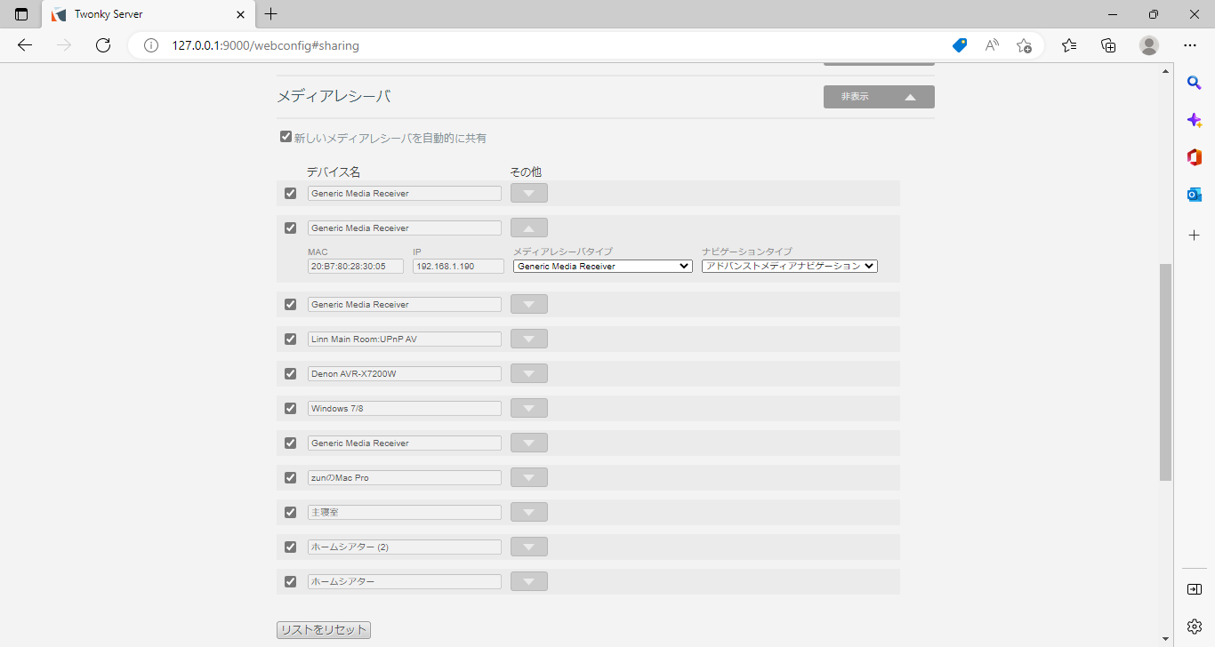The height and width of the screenshot is (647, 1215).
Task: View site information icon in address bar
Action: pyautogui.click(x=151, y=45)
